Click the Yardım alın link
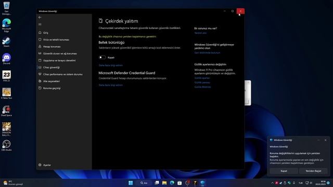This screenshot has height=187, width=333. pos(200,33)
